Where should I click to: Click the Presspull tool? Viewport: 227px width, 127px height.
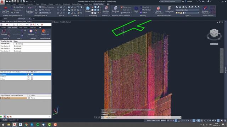[88, 10]
